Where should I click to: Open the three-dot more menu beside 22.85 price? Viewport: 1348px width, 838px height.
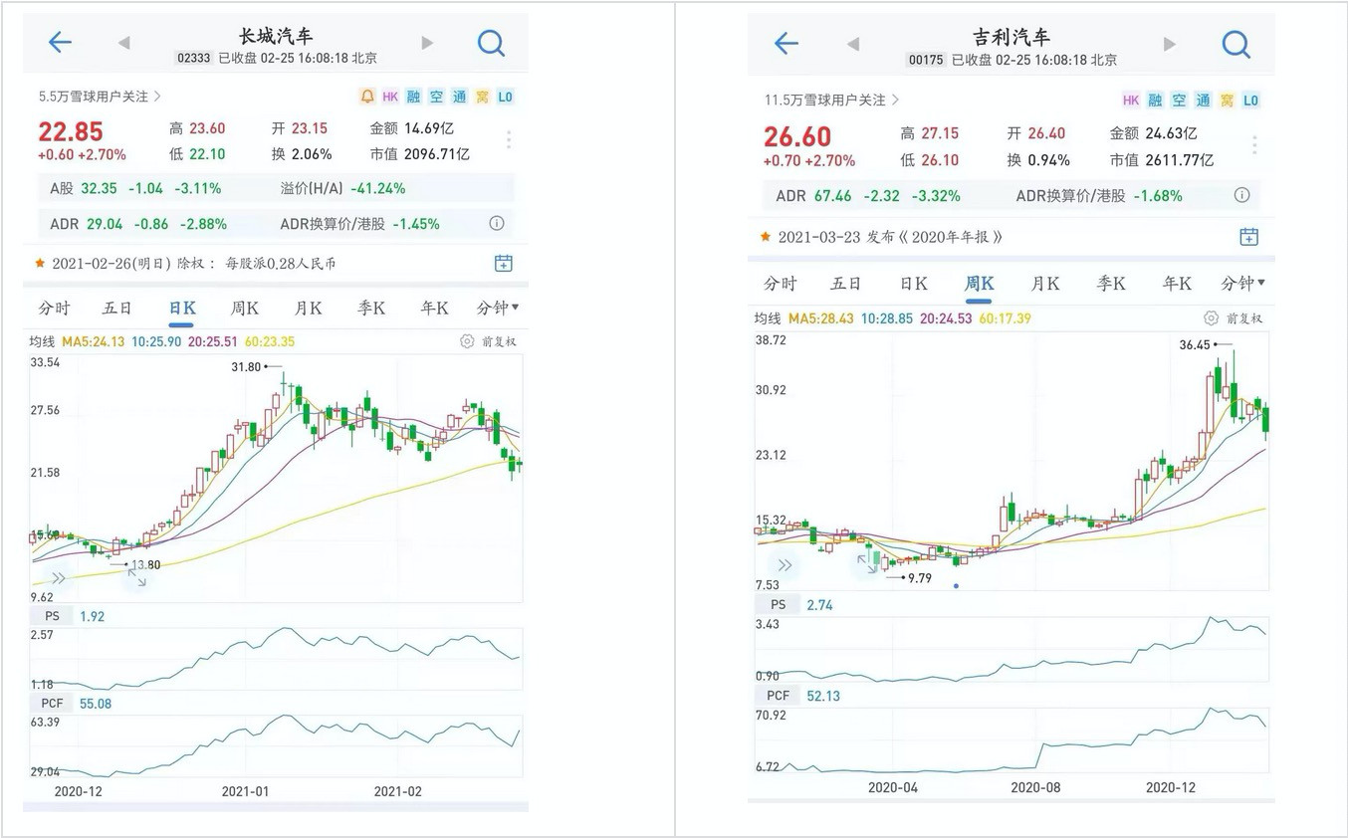[508, 139]
